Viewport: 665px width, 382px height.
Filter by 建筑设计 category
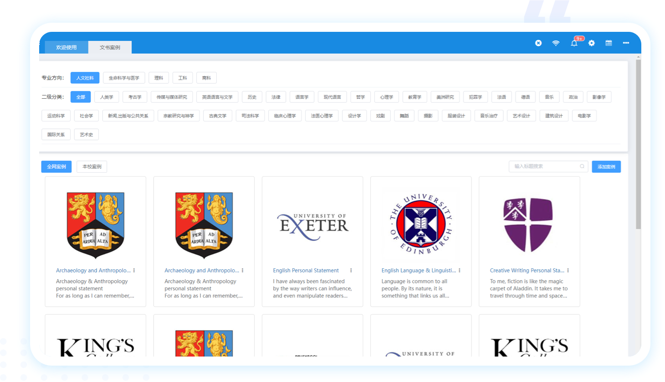(x=554, y=116)
